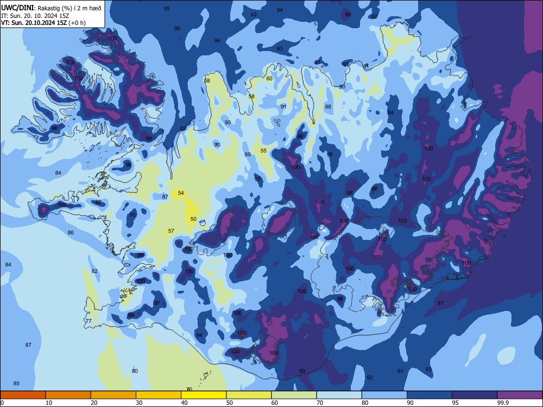This screenshot has width=543, height=407.
Task: Click the legend label 95
Action: tap(455, 403)
